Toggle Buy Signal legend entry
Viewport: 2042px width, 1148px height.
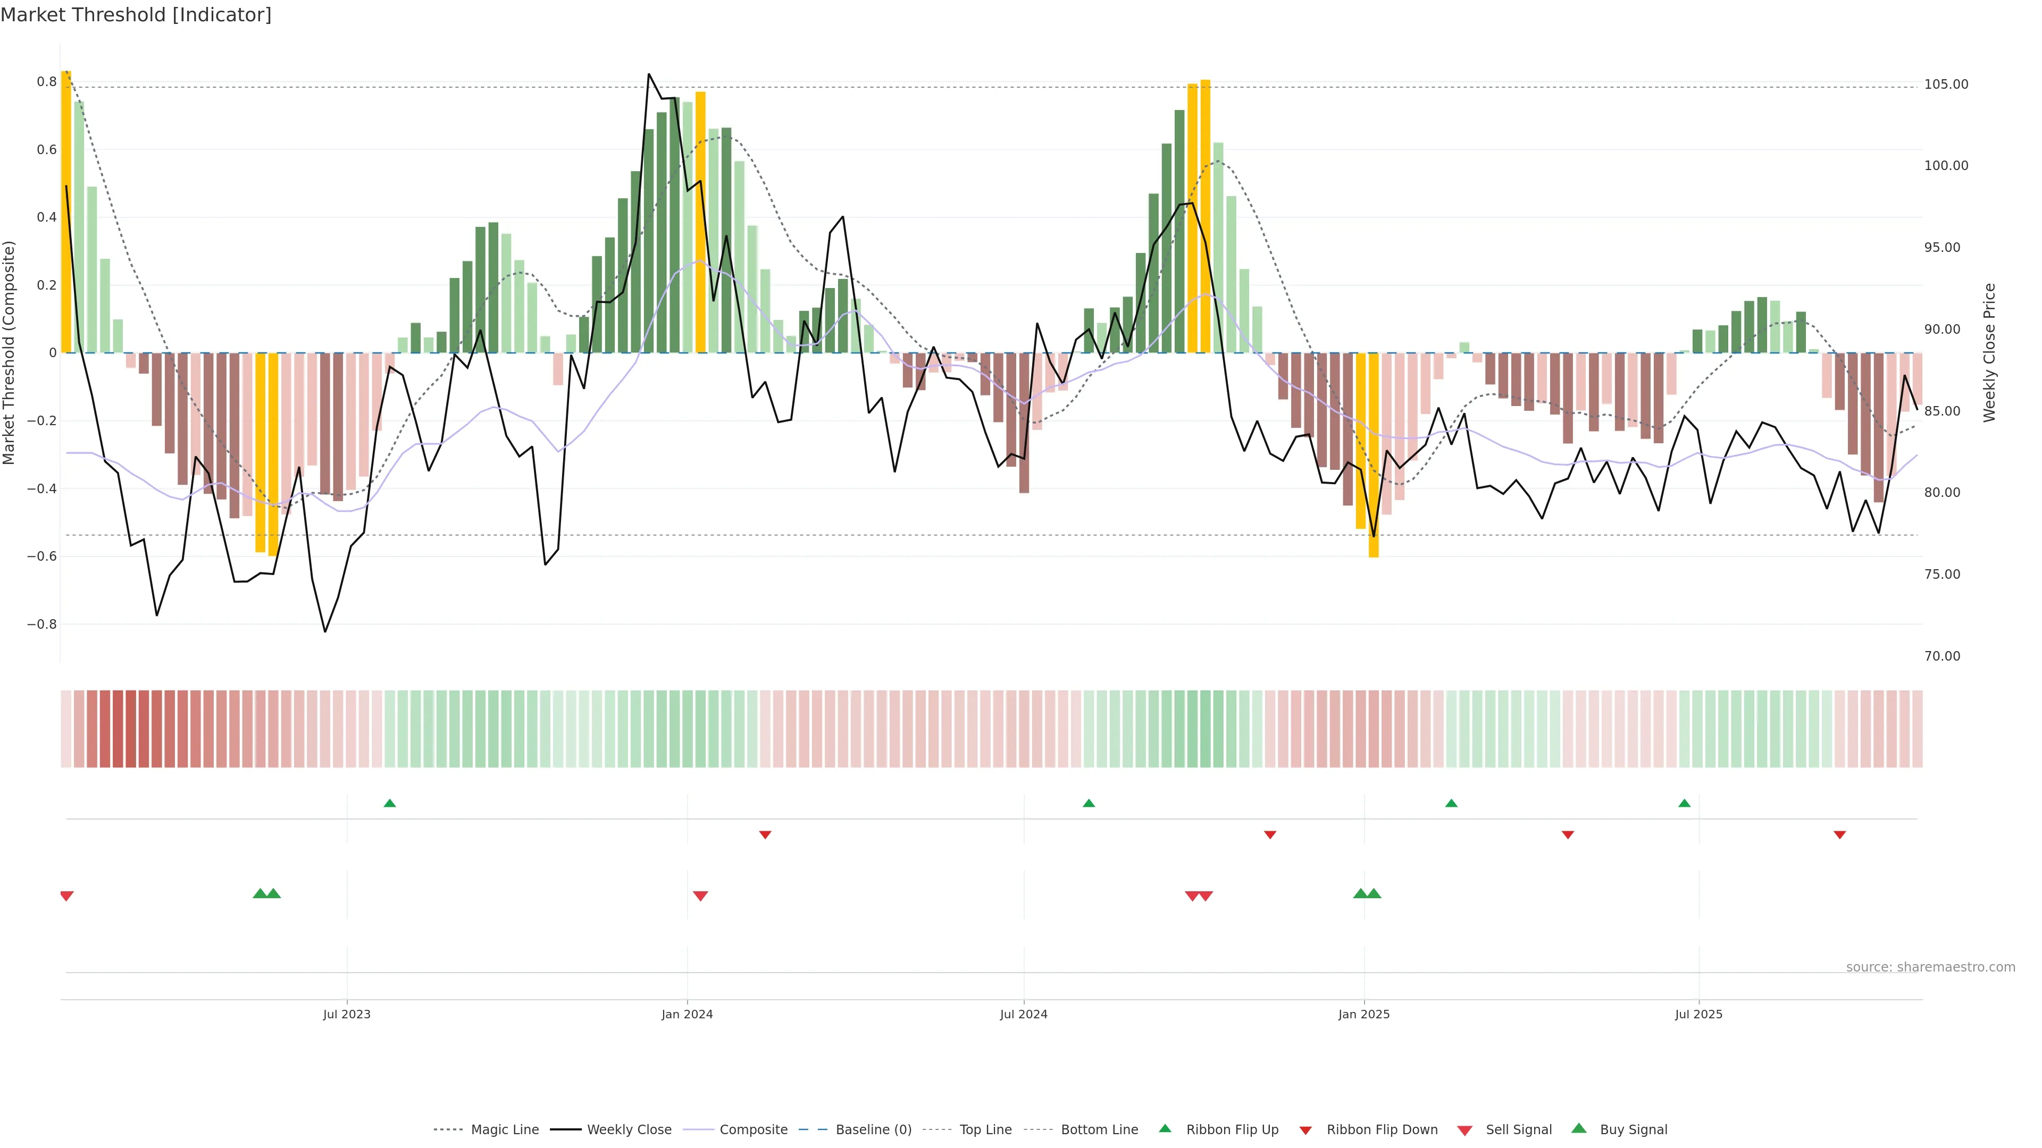pyautogui.click(x=1633, y=1130)
